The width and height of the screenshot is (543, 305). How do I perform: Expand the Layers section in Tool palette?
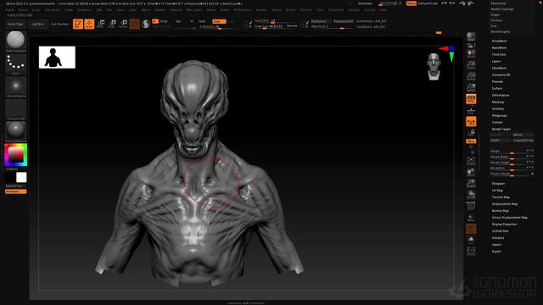[496, 61]
